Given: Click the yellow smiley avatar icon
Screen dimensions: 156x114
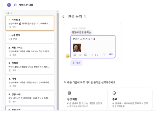Looking at the screenshot, I should point(68,56).
